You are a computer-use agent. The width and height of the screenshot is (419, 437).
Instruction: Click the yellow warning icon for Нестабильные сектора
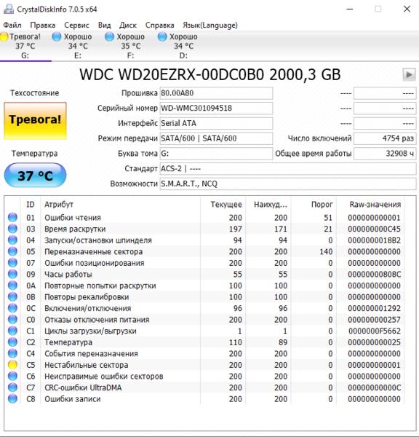tap(12, 365)
